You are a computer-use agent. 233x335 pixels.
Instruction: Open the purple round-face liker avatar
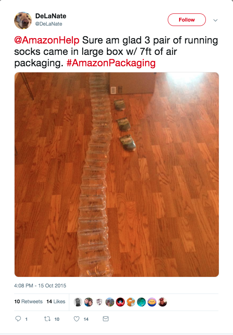coord(152,302)
